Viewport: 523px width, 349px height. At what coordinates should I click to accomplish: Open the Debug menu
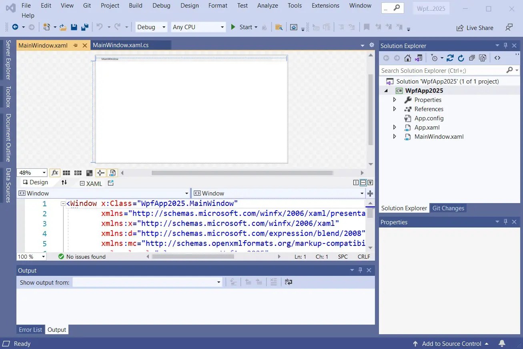click(x=161, y=6)
